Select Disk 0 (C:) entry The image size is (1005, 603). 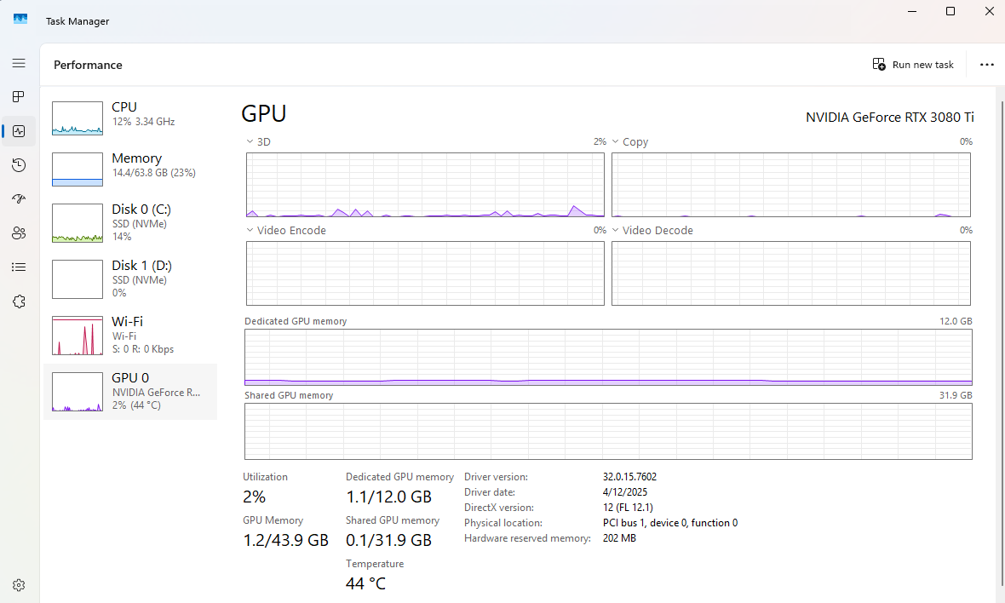pyautogui.click(x=130, y=222)
